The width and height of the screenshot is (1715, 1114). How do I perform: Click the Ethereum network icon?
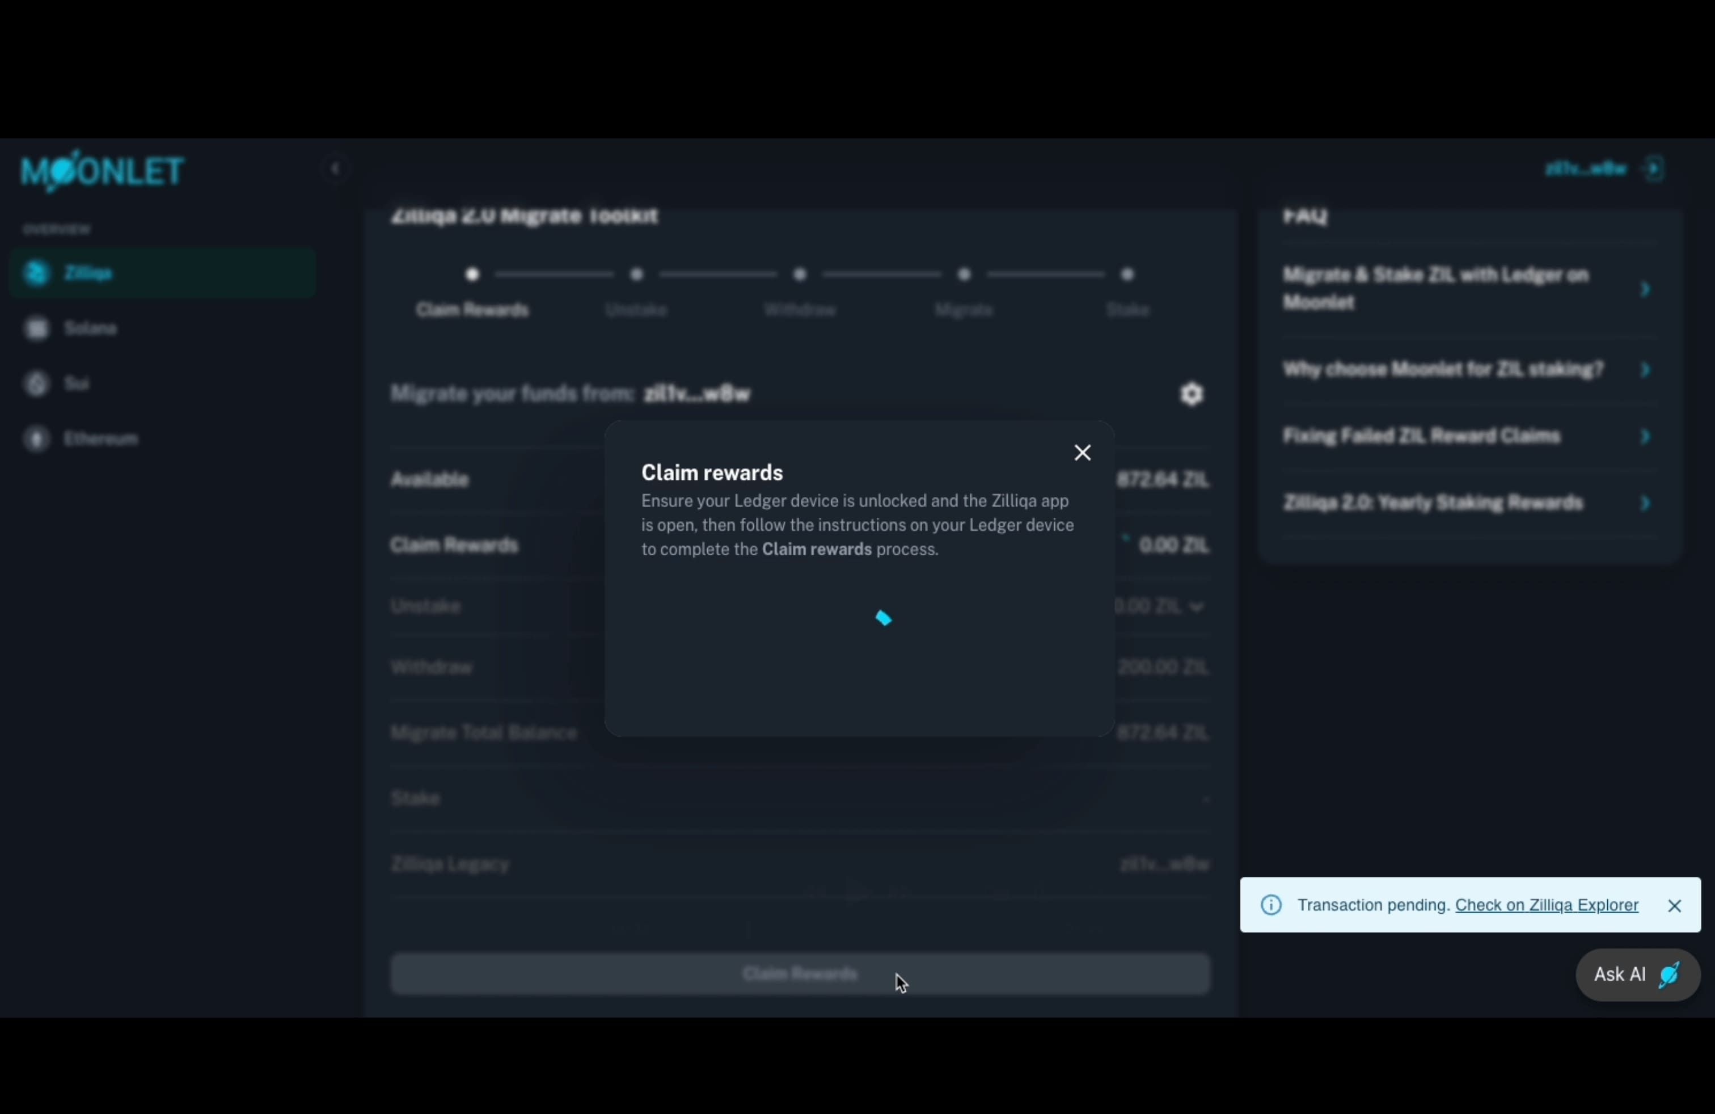[x=36, y=439]
